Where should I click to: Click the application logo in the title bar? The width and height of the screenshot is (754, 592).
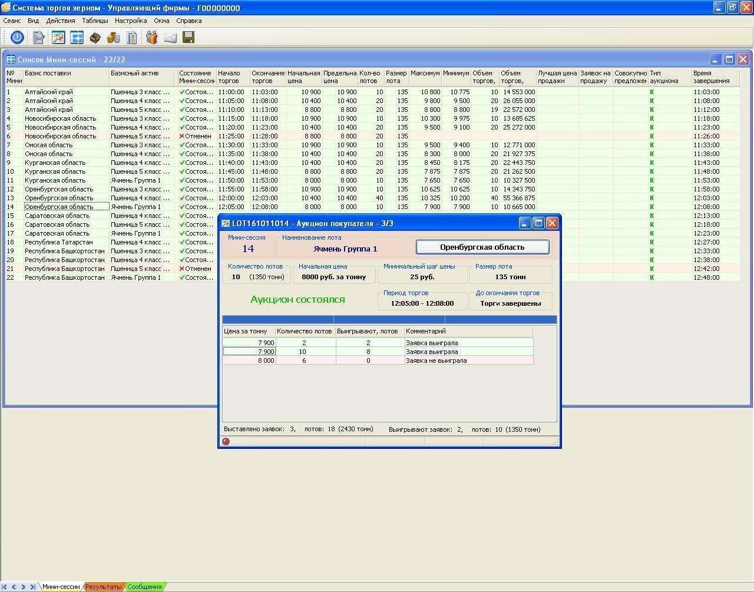coord(6,8)
